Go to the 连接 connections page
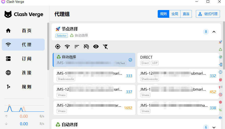225x129 pixels. pos(23,73)
